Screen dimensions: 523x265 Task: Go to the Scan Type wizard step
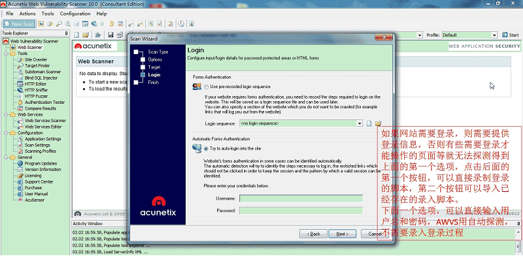pos(158,52)
